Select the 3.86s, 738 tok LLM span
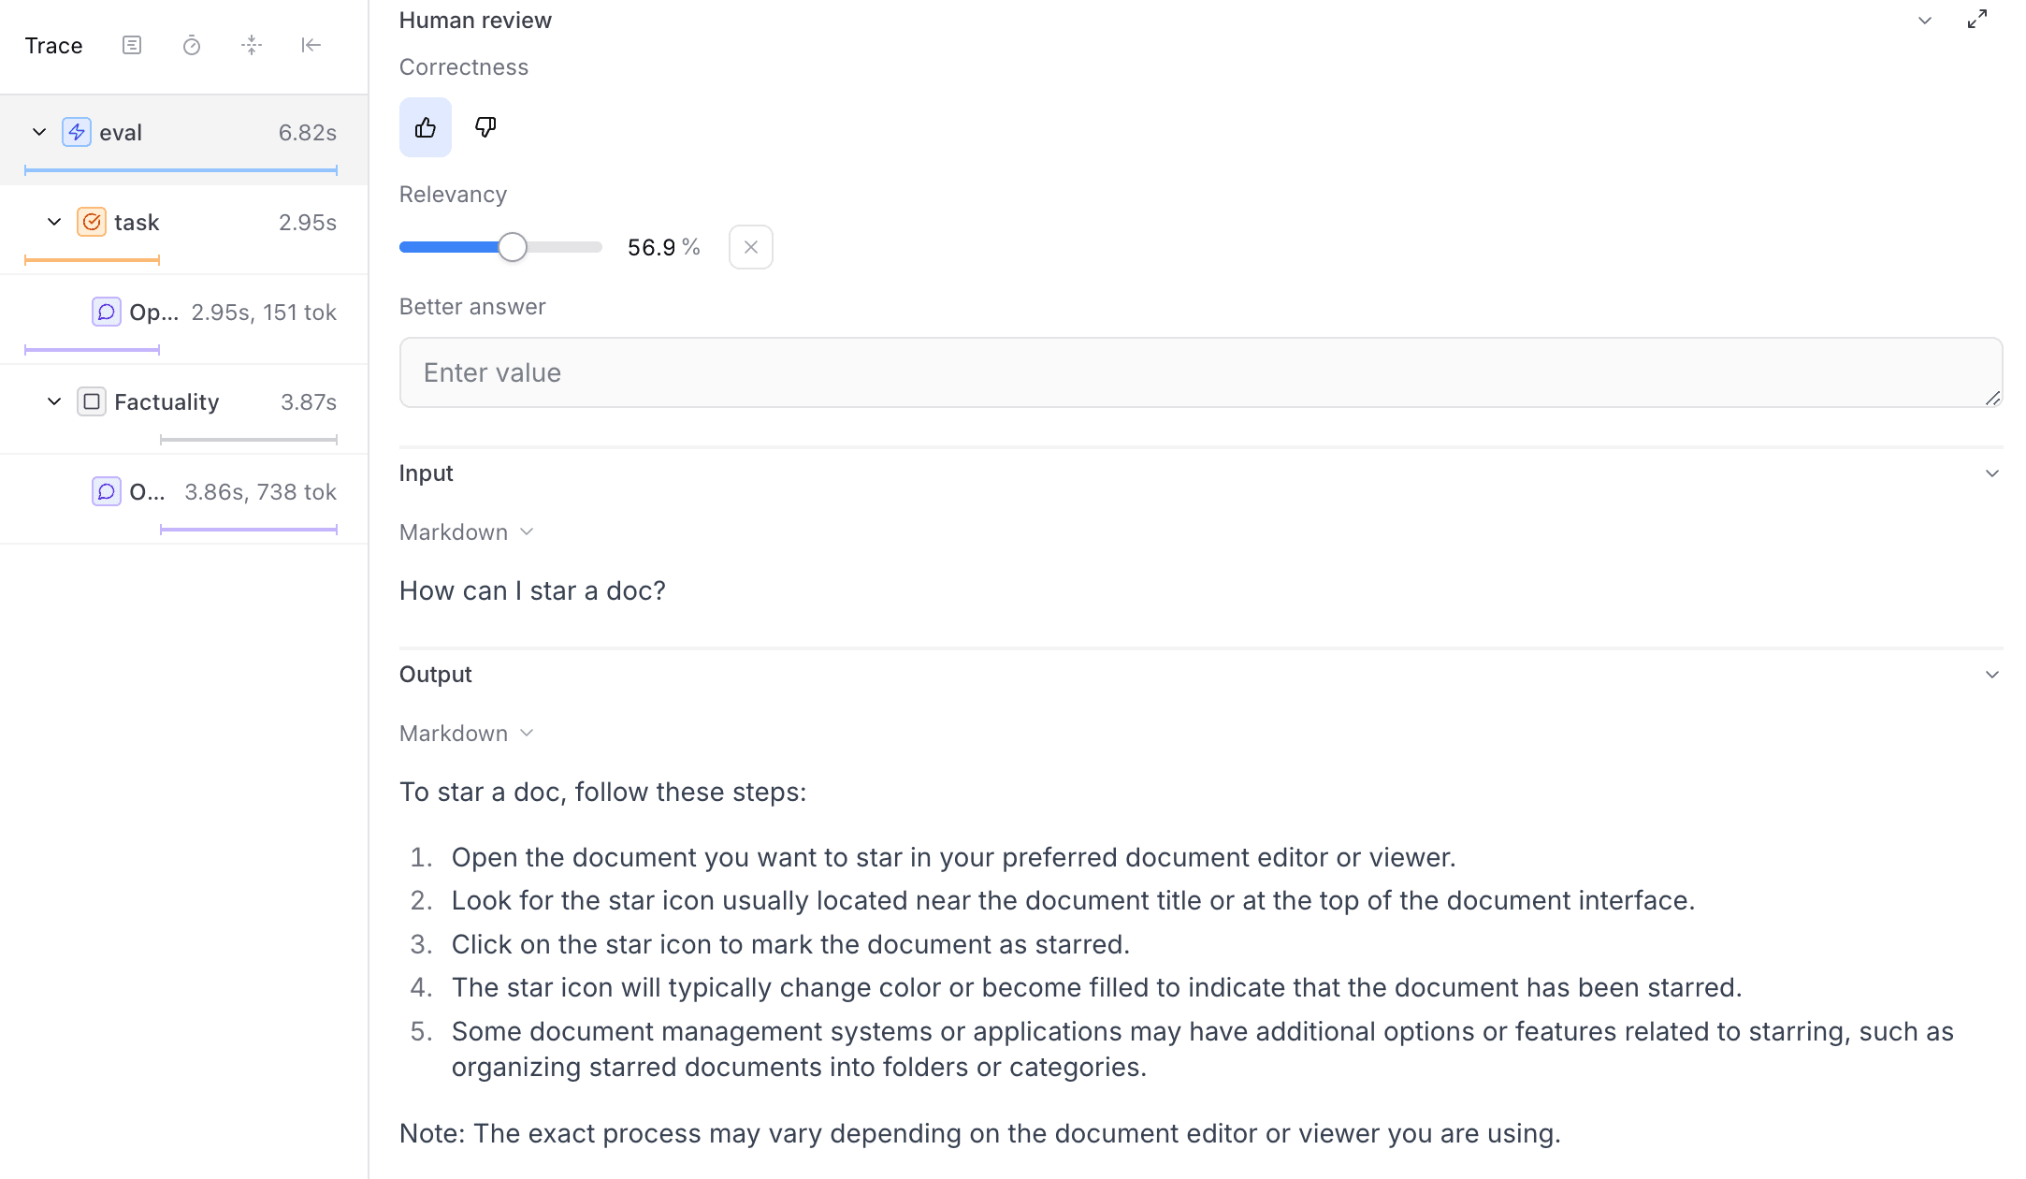This screenshot has height=1179, width=2026. pyautogui.click(x=213, y=491)
